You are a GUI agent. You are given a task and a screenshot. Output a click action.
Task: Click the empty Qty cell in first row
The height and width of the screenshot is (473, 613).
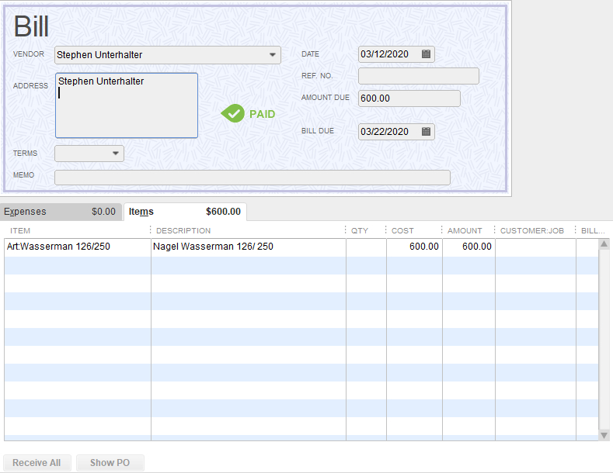tap(366, 247)
